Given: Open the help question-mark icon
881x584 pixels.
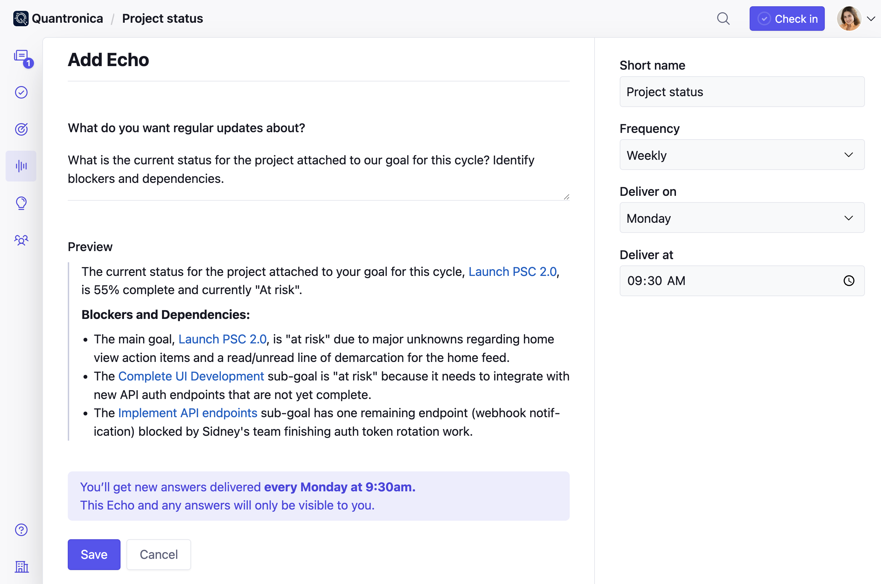Looking at the screenshot, I should (21, 530).
